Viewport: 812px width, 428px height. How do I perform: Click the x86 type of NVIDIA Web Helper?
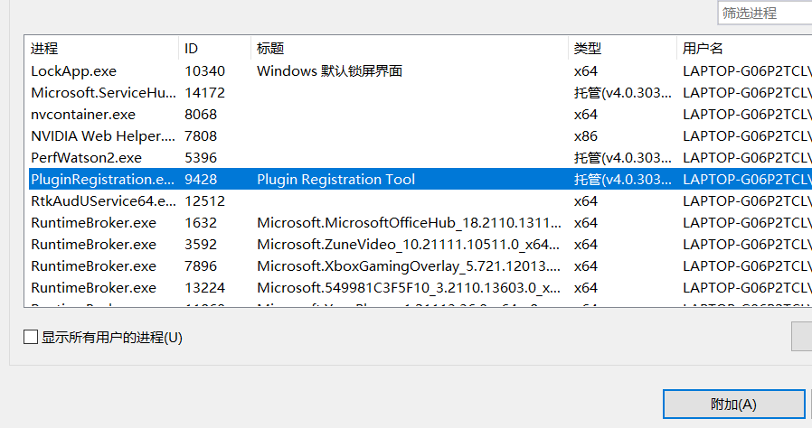(x=586, y=136)
